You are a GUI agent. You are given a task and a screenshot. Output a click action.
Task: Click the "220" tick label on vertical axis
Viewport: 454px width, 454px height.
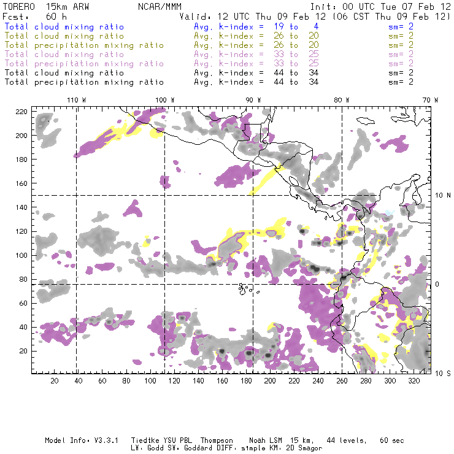click(x=21, y=112)
